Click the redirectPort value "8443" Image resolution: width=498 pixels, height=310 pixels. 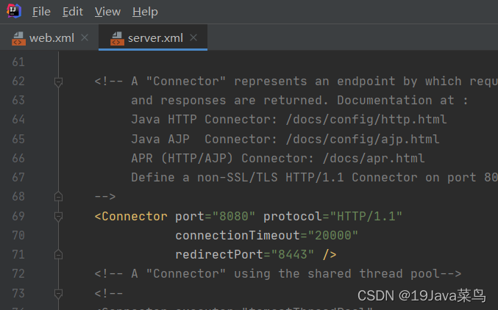tap(293, 254)
